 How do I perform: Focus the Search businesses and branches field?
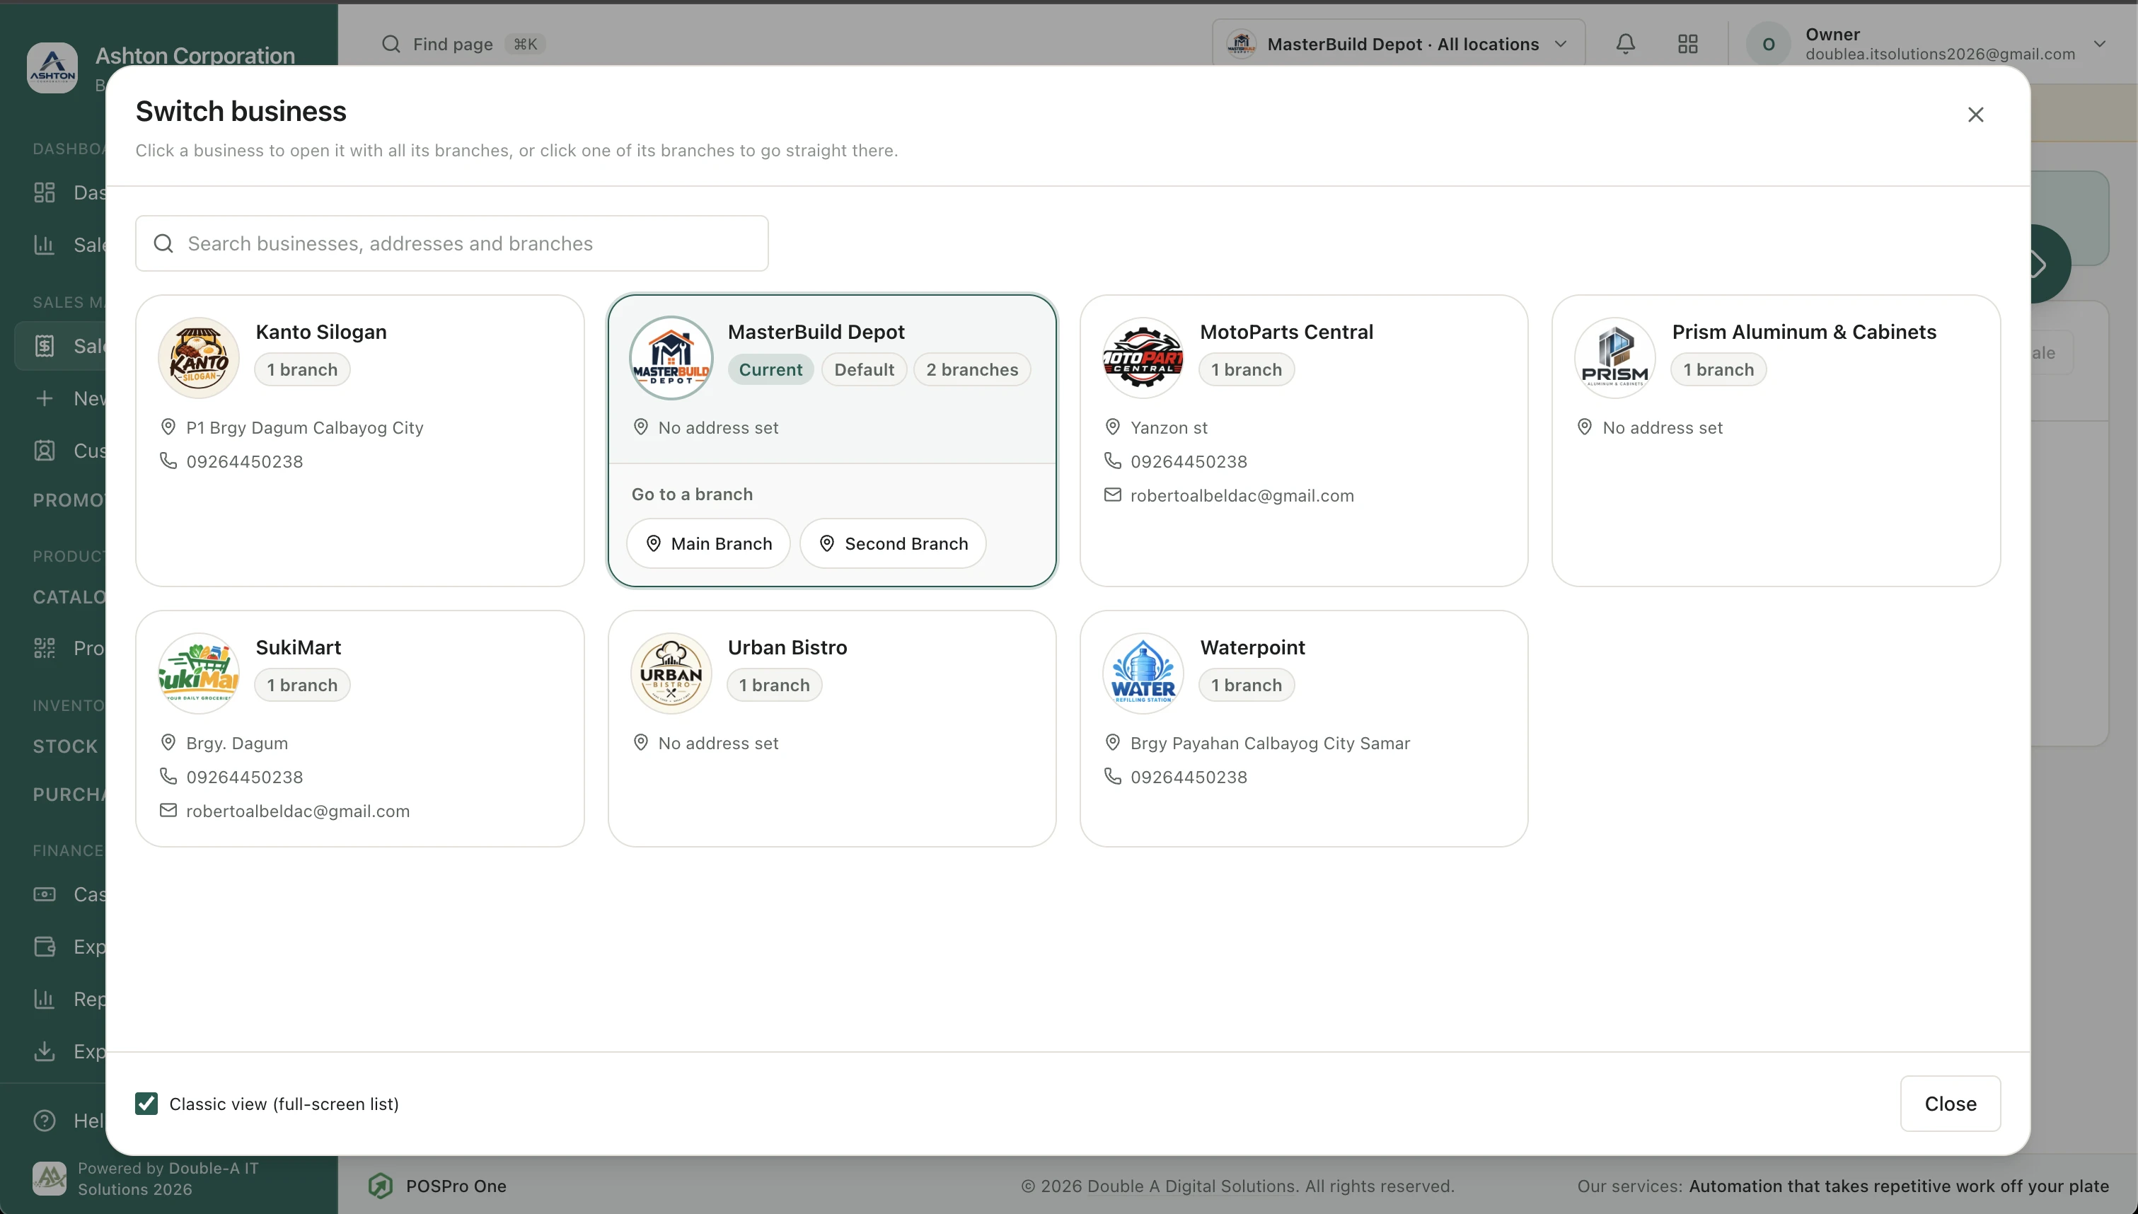452,243
